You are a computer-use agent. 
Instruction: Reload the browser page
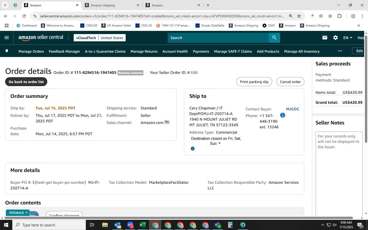pos(24,16)
